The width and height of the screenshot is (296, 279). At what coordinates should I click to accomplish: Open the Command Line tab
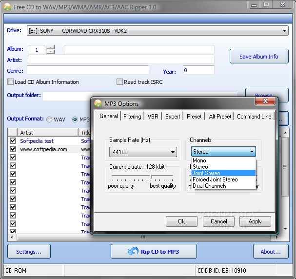tap(254, 117)
